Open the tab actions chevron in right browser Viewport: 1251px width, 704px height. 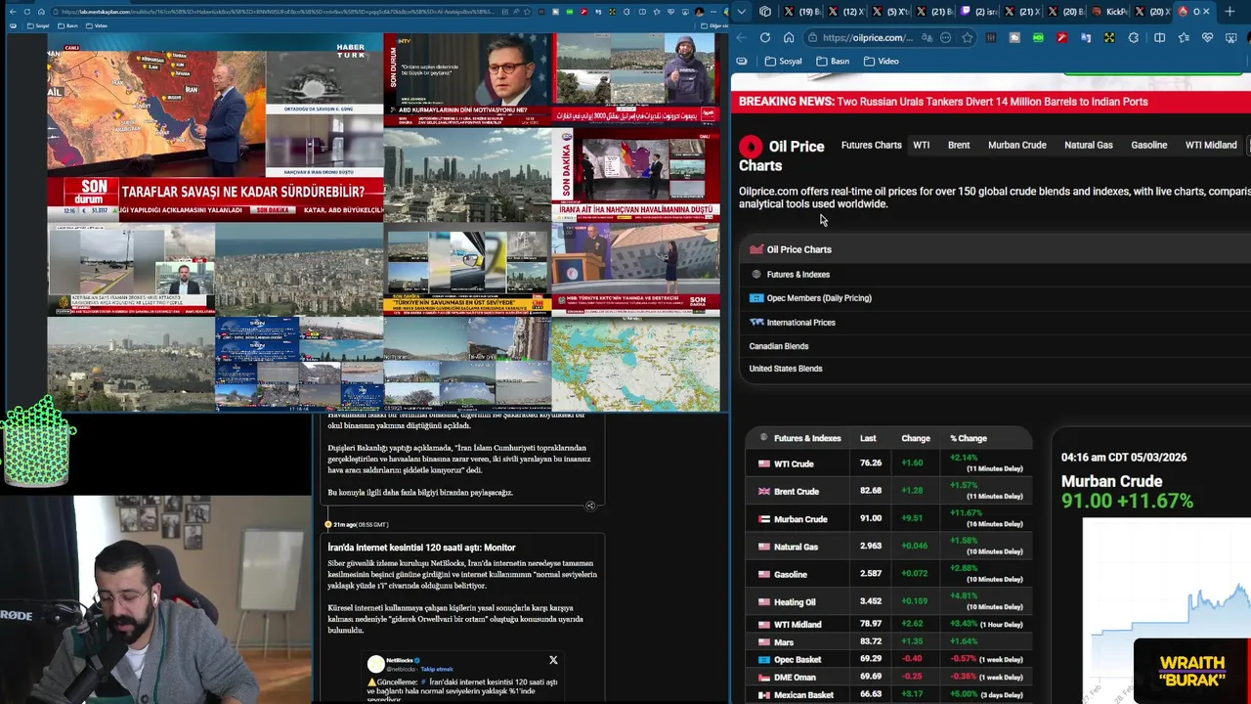coord(742,12)
